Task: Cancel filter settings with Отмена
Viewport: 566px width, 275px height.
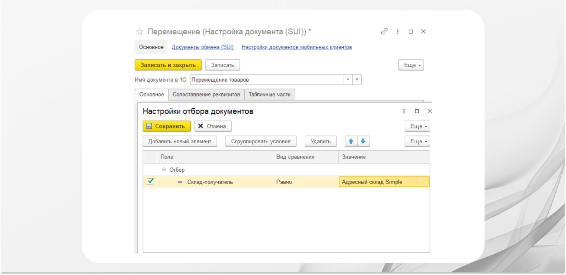Action: (213, 126)
